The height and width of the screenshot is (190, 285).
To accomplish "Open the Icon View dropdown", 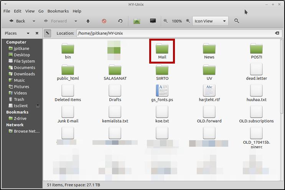I will pyautogui.click(x=210, y=21).
